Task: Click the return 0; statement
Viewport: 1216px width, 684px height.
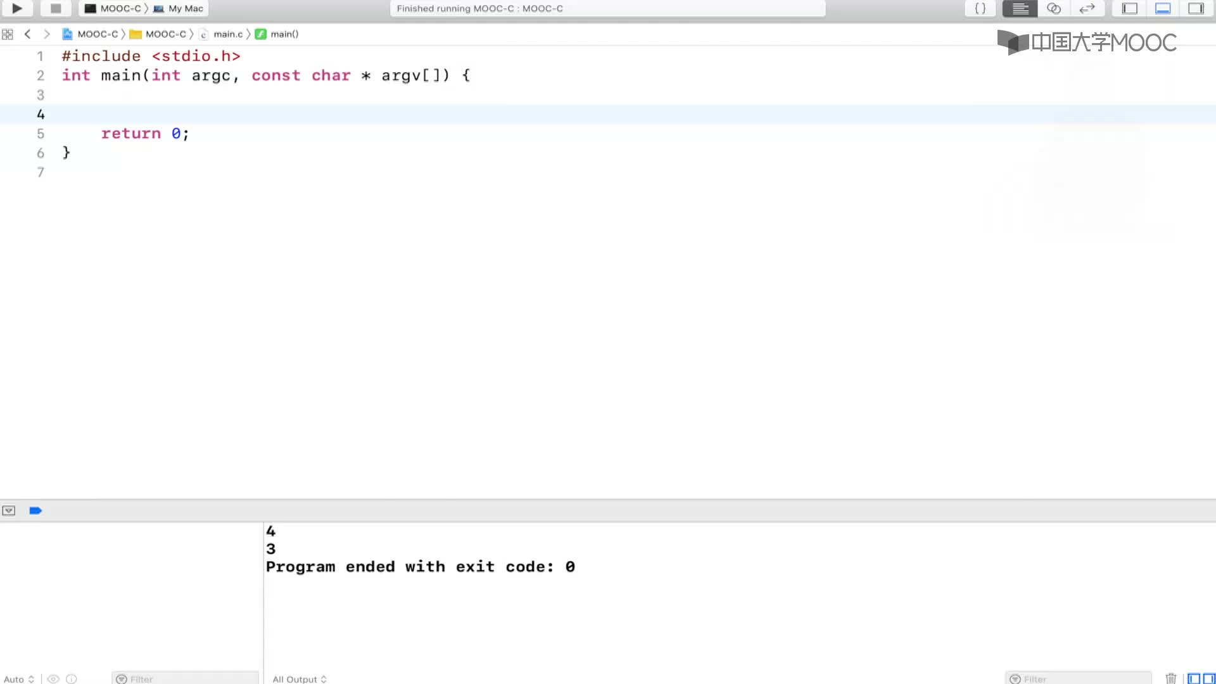Action: (x=145, y=134)
